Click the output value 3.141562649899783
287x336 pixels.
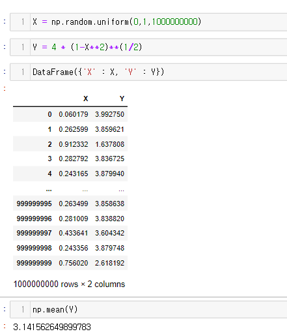[52, 327]
